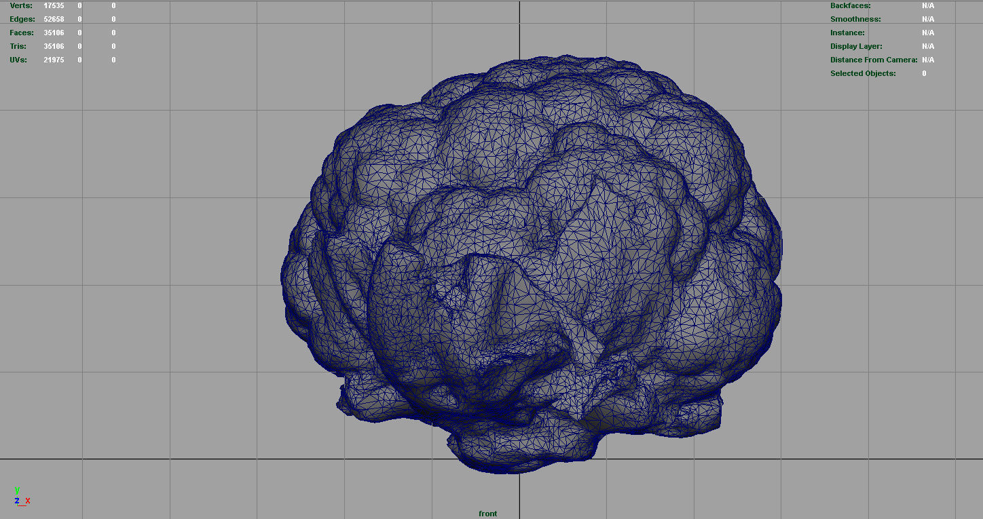This screenshot has height=519, width=983.
Task: Click the "UVs:" heads-up label
Action: tap(18, 60)
